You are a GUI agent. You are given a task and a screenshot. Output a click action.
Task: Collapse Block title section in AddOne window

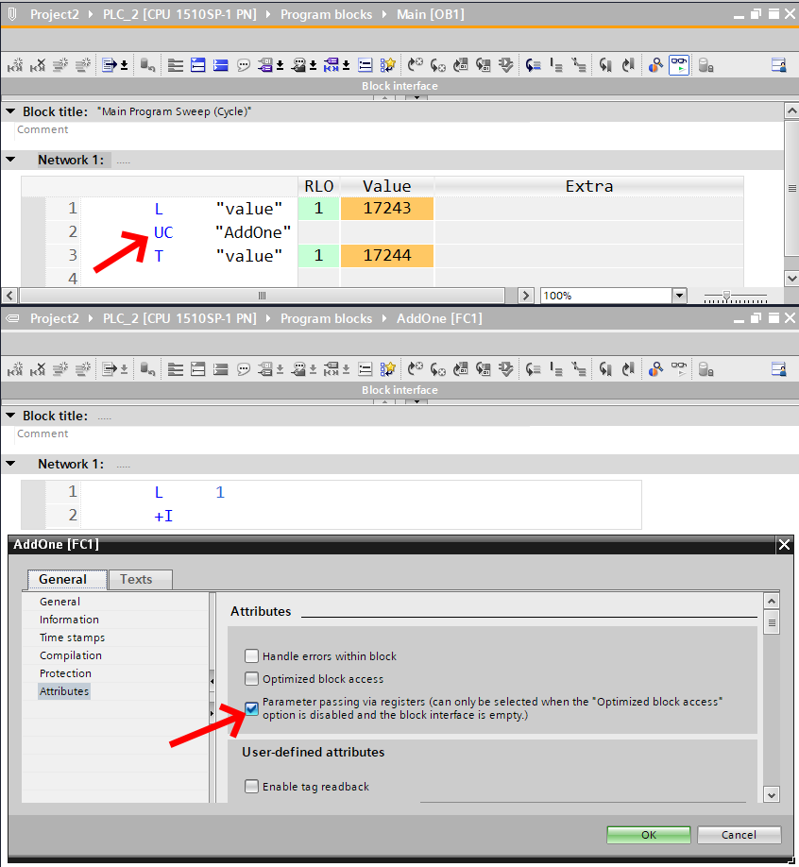click(10, 416)
